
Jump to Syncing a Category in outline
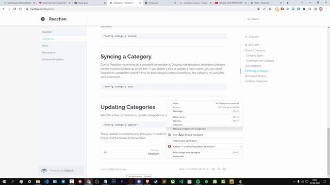click(255, 76)
